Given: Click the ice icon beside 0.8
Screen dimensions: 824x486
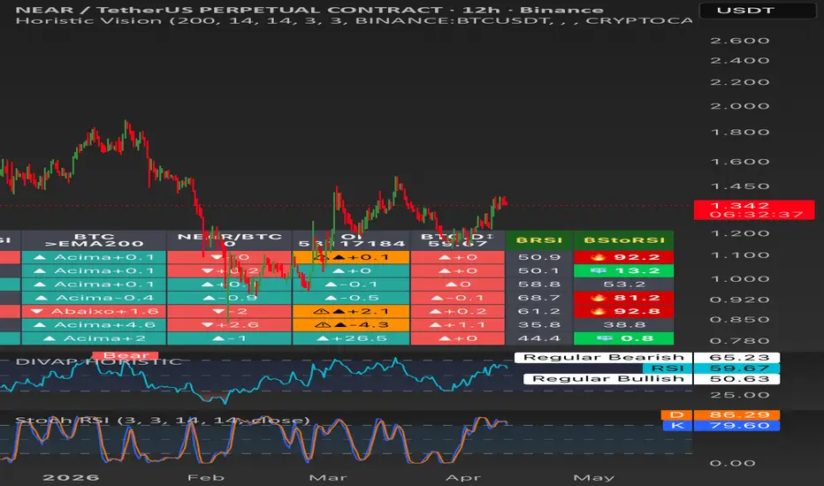Looking at the screenshot, I should 605,338.
